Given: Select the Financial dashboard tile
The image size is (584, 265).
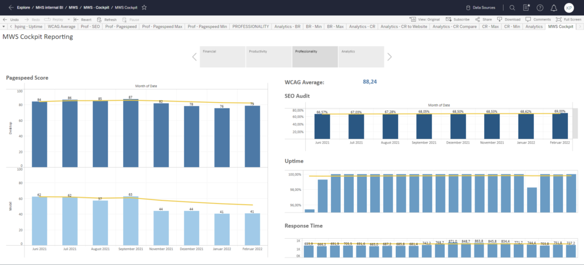Looking at the screenshot, I should (x=222, y=56).
